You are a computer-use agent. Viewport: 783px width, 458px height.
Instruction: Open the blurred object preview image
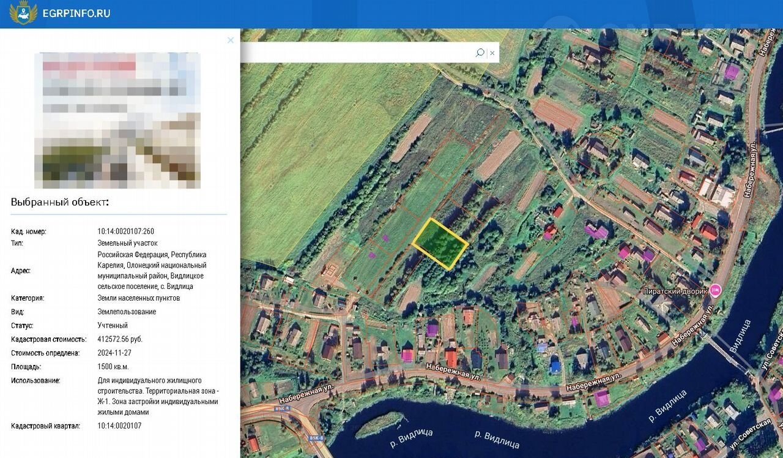[117, 121]
